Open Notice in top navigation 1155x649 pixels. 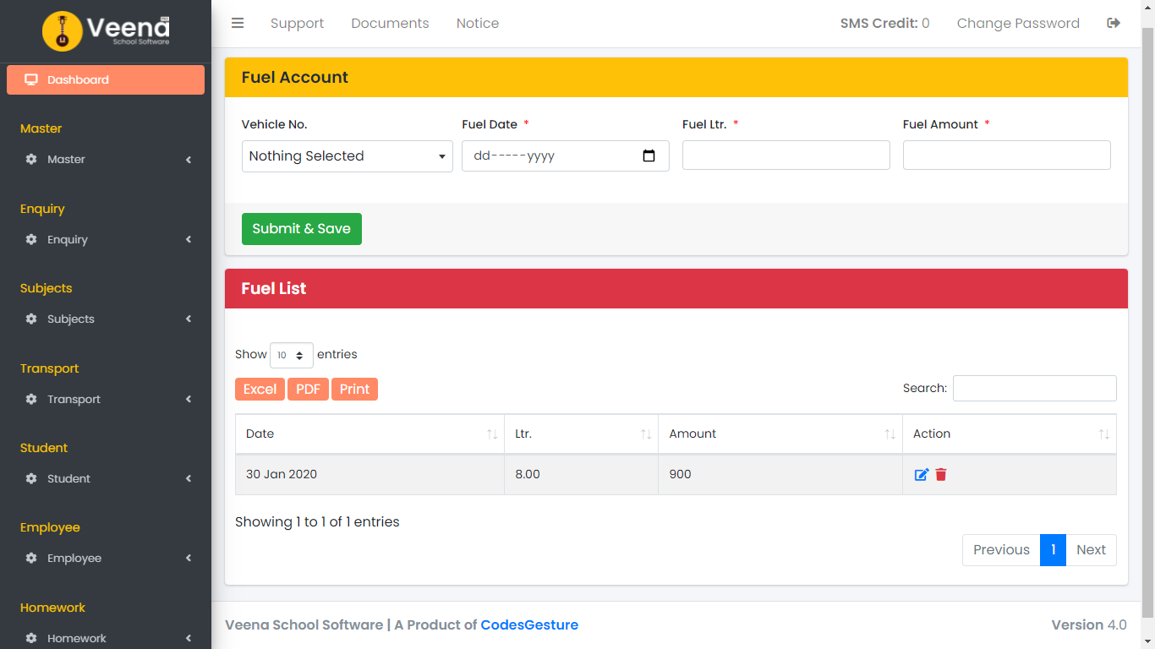(x=478, y=23)
